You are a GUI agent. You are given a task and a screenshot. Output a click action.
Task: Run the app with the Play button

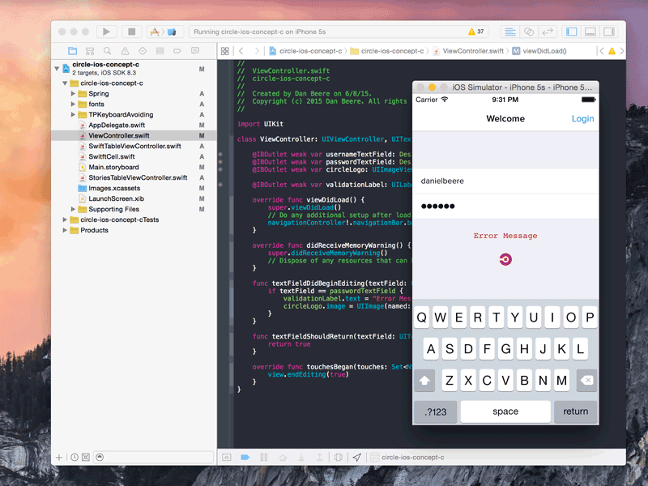pos(106,32)
